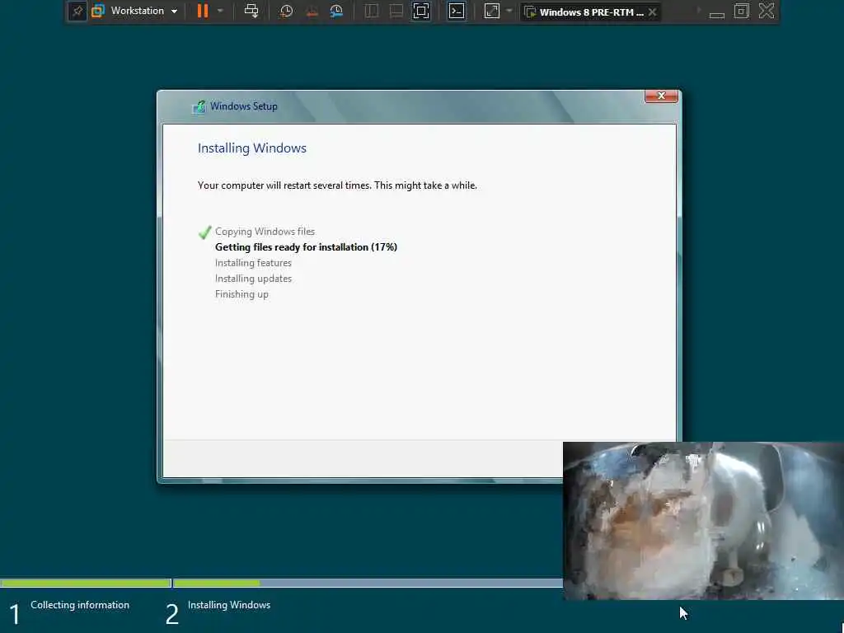Screen dimensions: 844x633
Task: Click the Windows Setup title text
Action: [244, 106]
